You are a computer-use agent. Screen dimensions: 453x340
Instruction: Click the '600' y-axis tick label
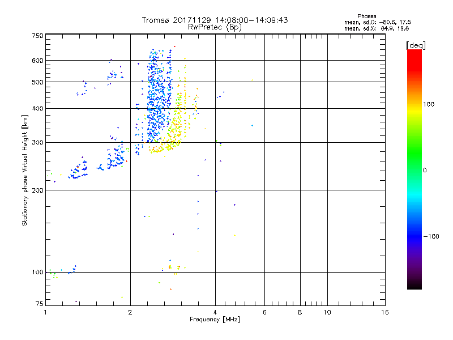click(x=37, y=61)
